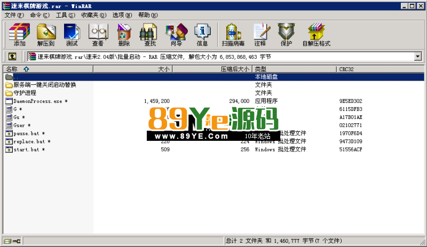Click CRC32 value 9E5ED302
The height and width of the screenshot is (247, 427).
click(351, 101)
